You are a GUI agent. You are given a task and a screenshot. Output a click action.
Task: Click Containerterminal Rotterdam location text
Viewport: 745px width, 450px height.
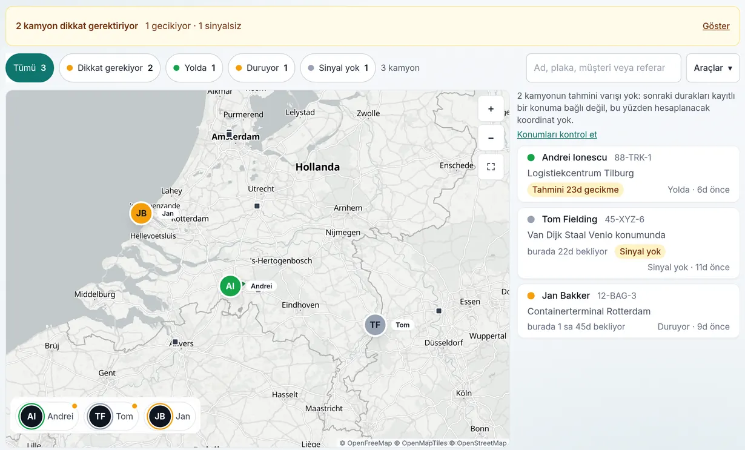(x=589, y=311)
